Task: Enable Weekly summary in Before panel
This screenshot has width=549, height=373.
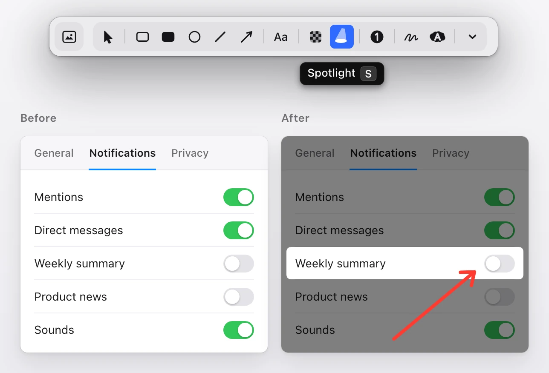Action: pyautogui.click(x=239, y=264)
